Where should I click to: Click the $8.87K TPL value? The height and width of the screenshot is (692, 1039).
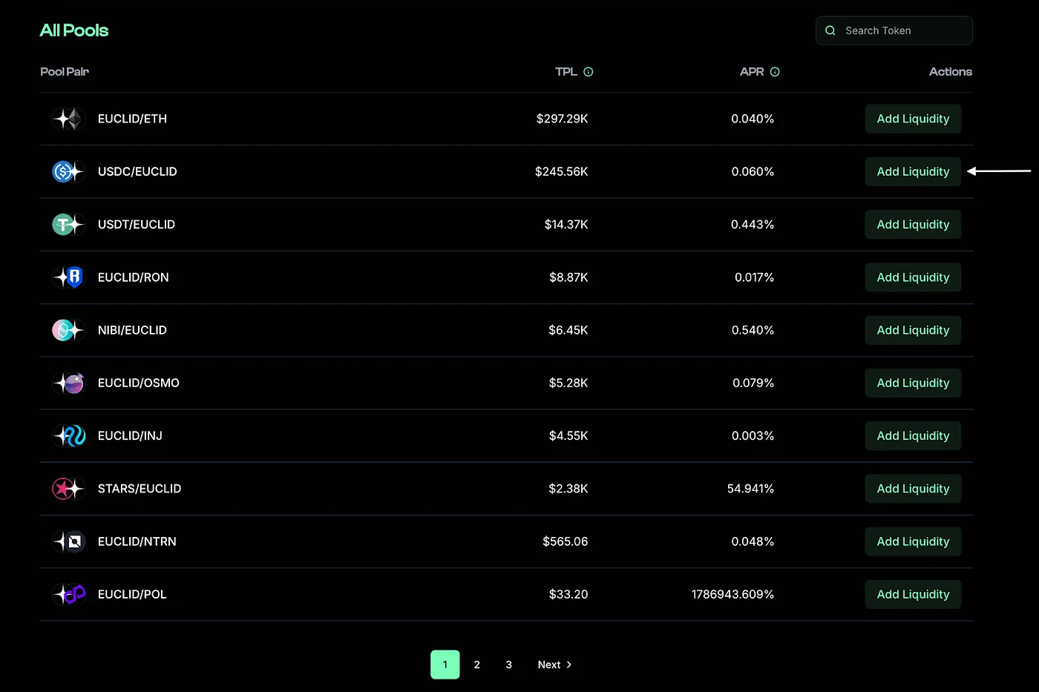(568, 277)
